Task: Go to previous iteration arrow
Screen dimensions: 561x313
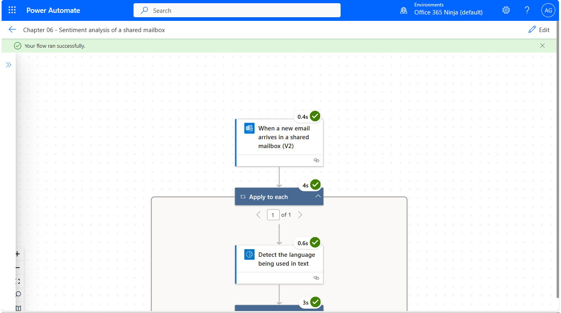Action: click(x=259, y=215)
